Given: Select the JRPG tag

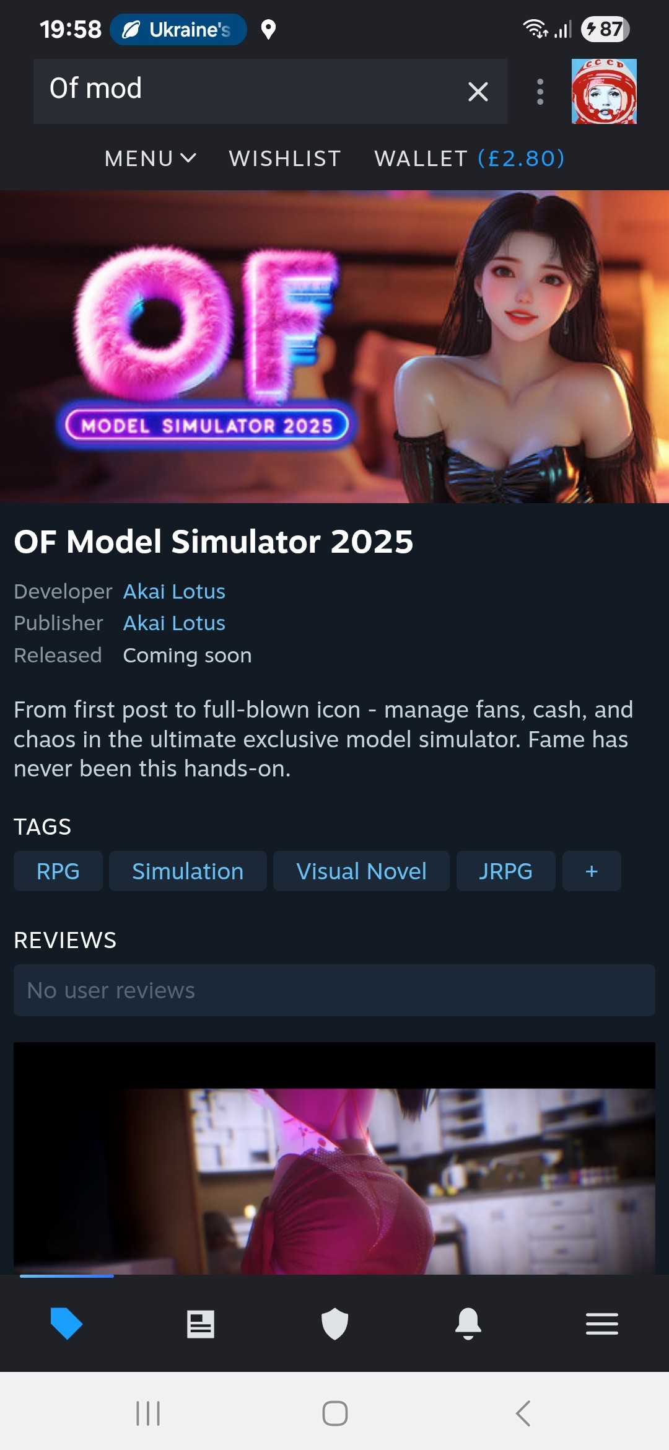Looking at the screenshot, I should coord(505,871).
